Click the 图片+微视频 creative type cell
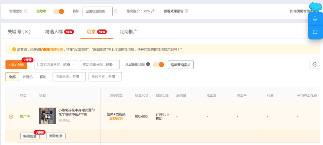 116,114
